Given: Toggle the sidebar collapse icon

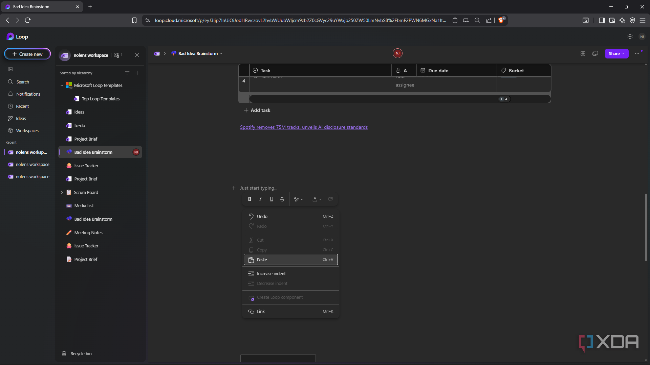Looking at the screenshot, I should [10, 69].
